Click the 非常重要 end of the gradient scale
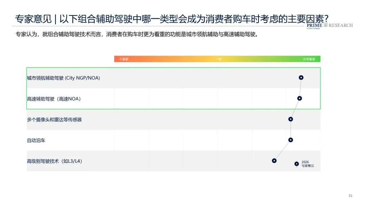This screenshot has width=365, height=205. (x=309, y=59)
